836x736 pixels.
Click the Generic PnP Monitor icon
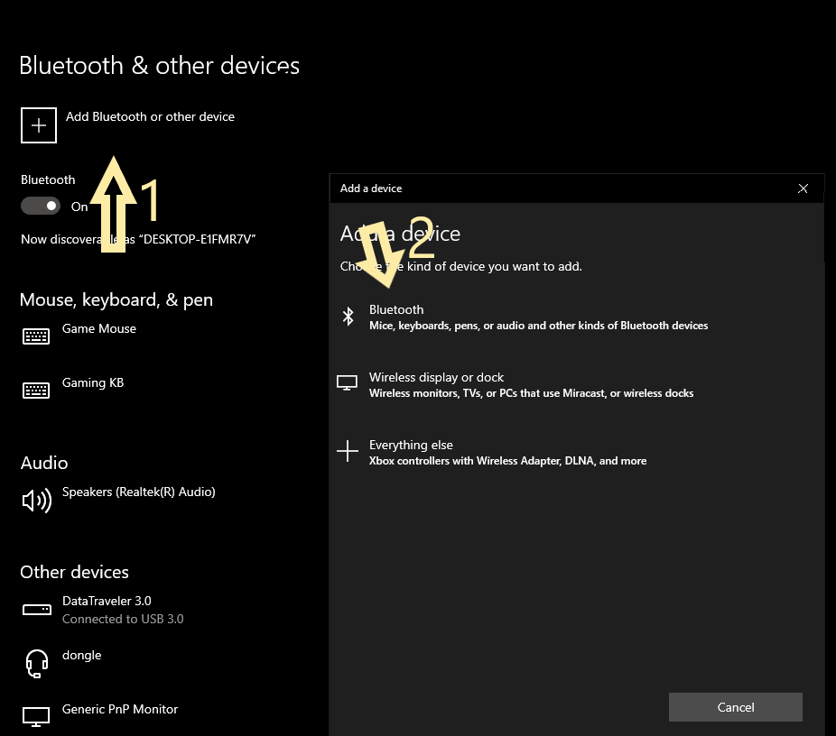[36, 717]
